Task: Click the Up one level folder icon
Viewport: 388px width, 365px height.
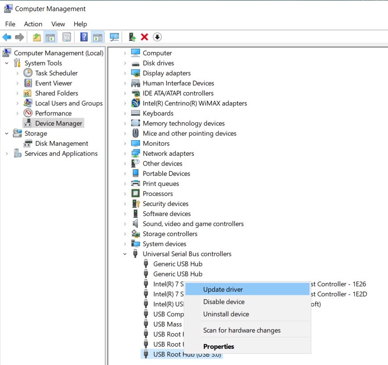Action: tap(37, 37)
